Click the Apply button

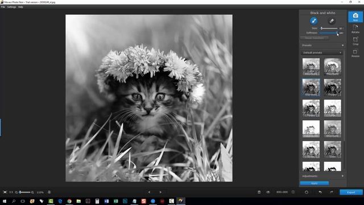click(x=315, y=183)
